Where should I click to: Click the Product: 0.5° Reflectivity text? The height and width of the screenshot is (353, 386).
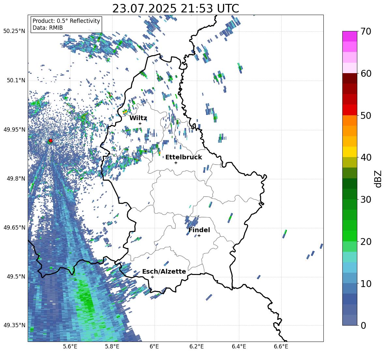click(x=66, y=21)
